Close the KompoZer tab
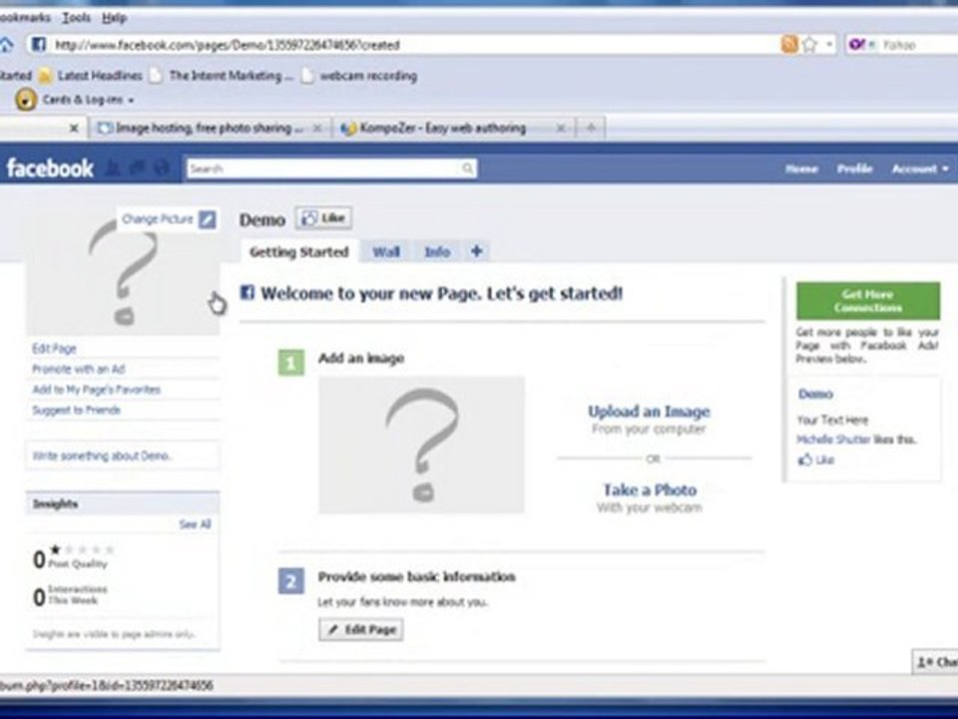Viewport: 958px width, 719px height. (x=560, y=129)
